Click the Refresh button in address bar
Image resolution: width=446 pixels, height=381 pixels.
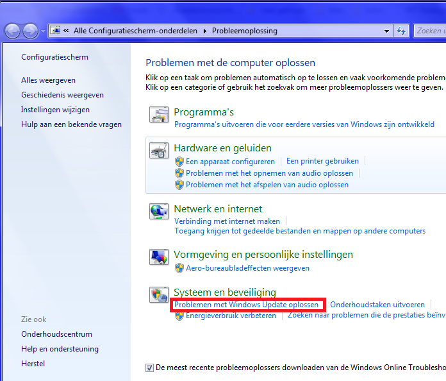(x=401, y=31)
